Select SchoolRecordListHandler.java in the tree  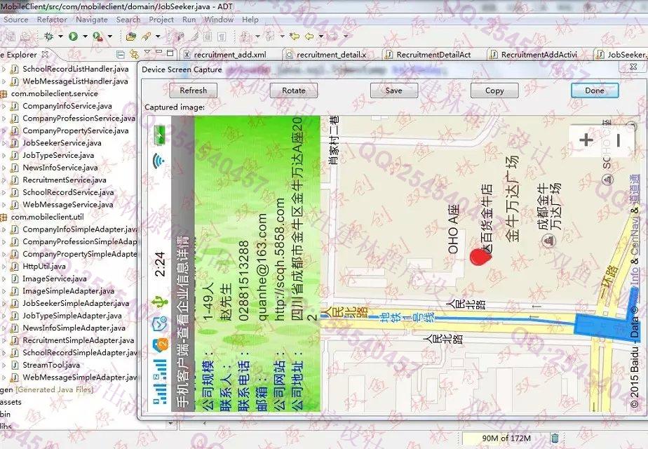click(76, 69)
